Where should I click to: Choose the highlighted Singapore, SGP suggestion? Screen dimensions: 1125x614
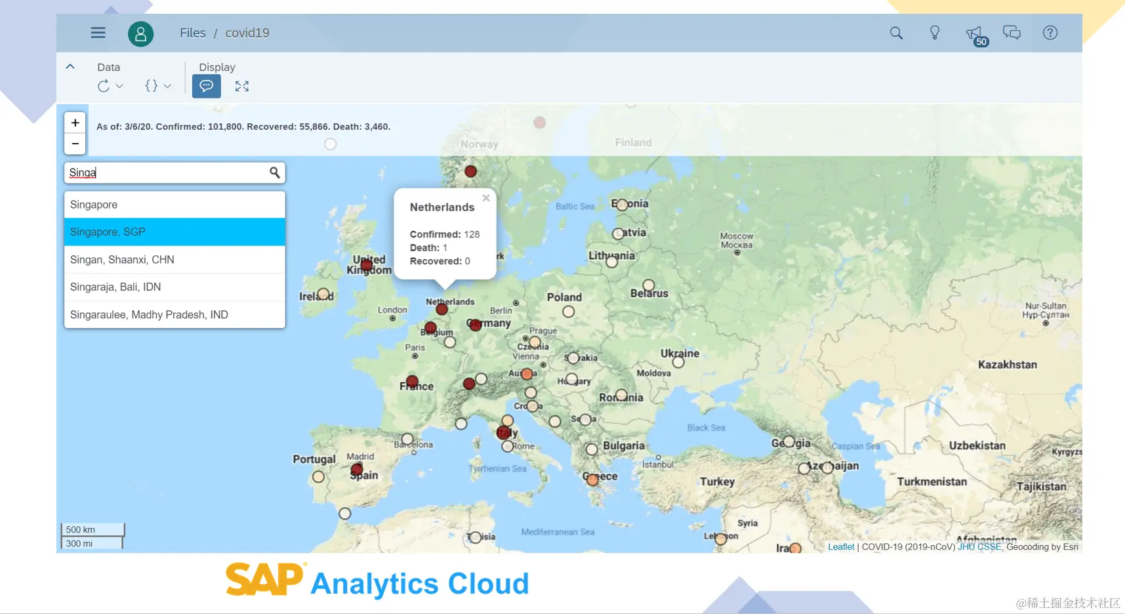(x=174, y=232)
